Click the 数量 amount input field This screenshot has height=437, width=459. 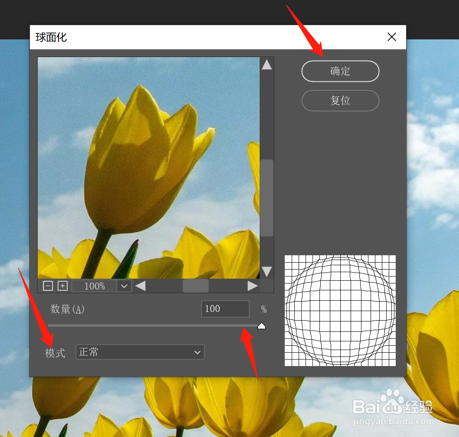click(225, 308)
